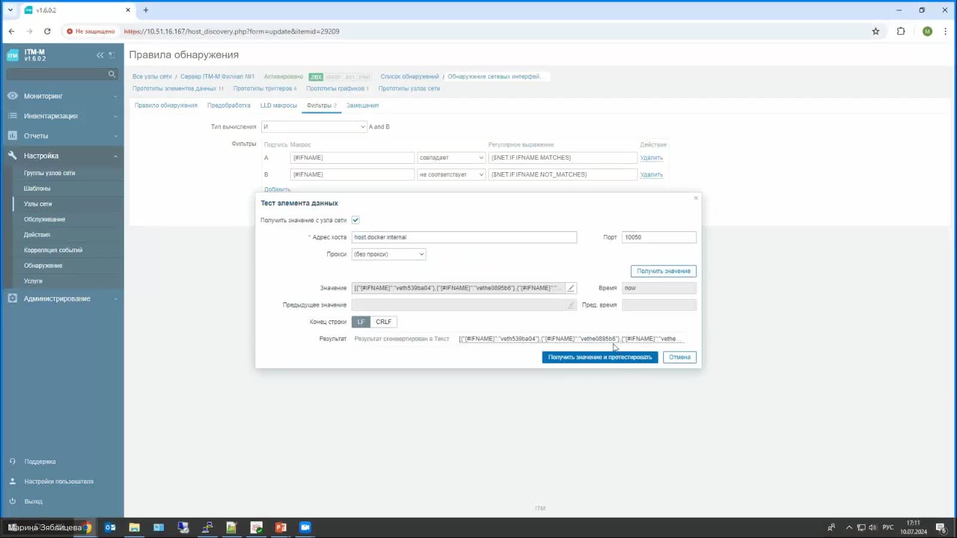Image resolution: width=957 pixels, height=538 pixels.
Task: Open the Тип вычисления dropdown
Action: pos(314,127)
